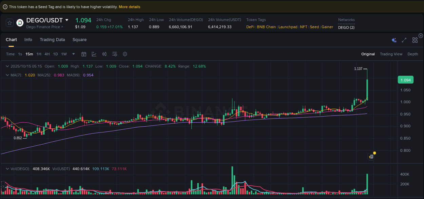Viewport: 424px width, 199px height.
Task: Open the go-to-date calendar icon
Action: [x=84, y=54]
